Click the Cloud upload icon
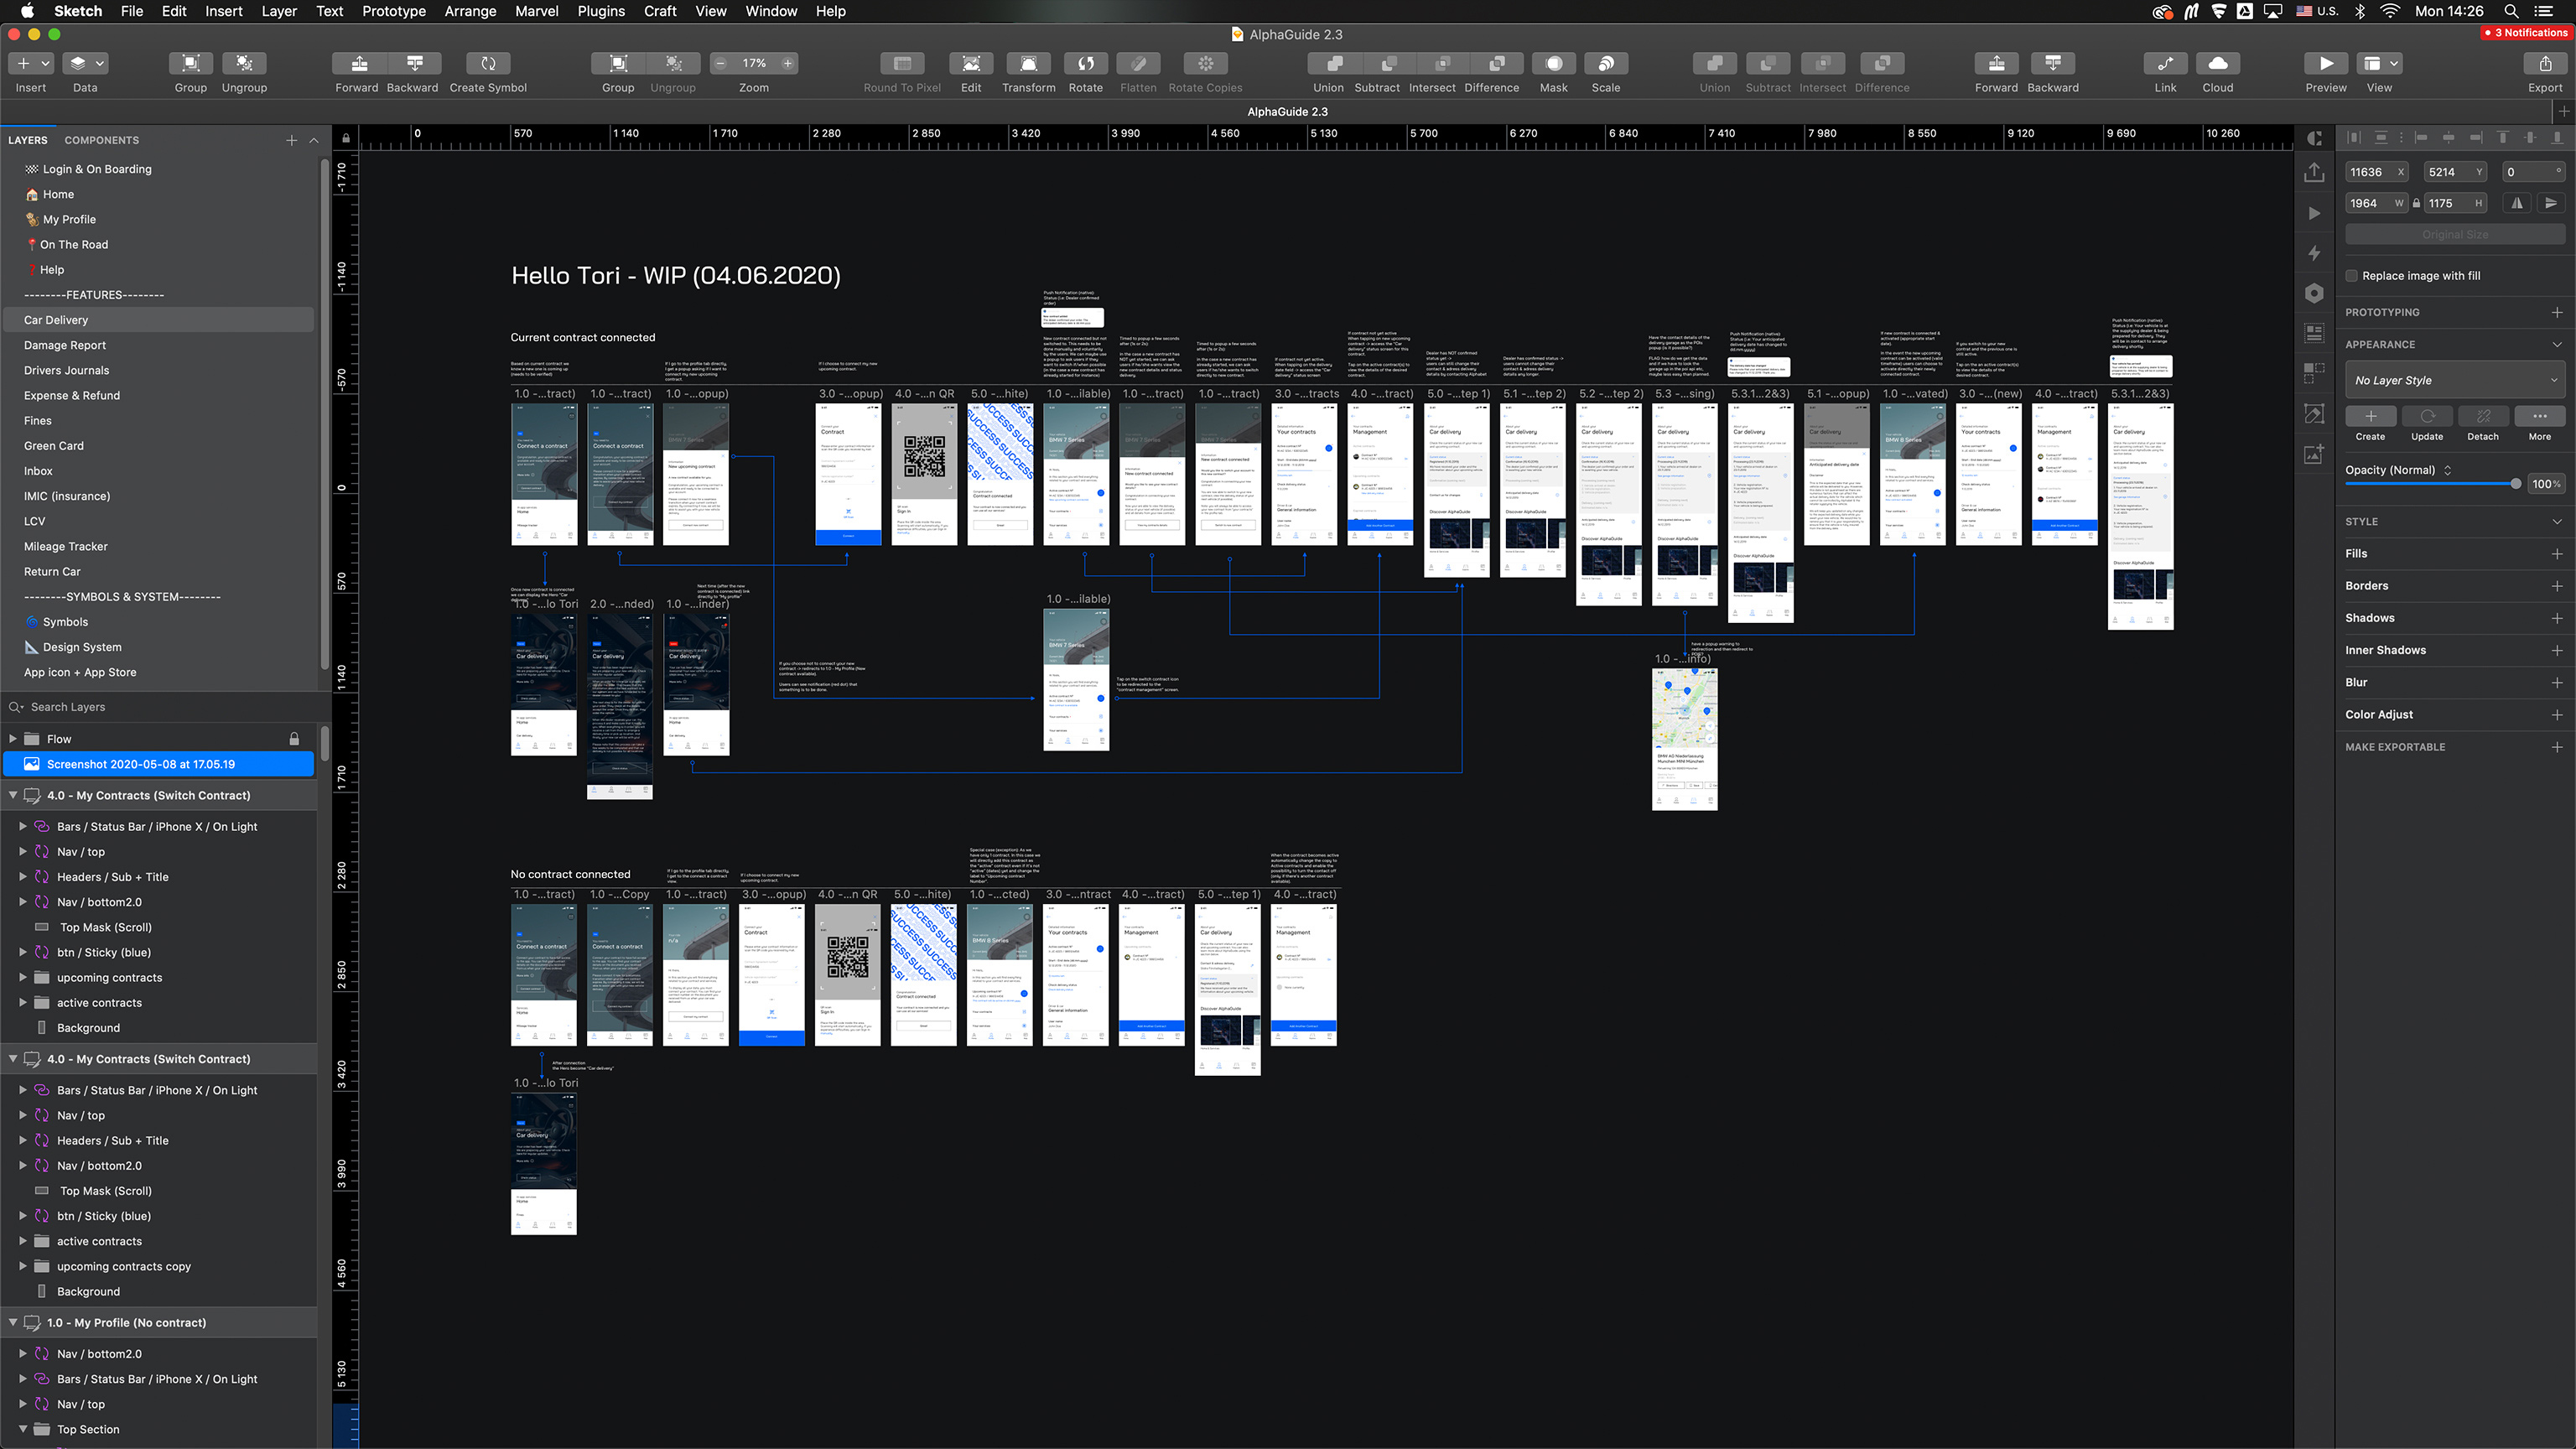2576x1449 pixels. [x=2217, y=64]
